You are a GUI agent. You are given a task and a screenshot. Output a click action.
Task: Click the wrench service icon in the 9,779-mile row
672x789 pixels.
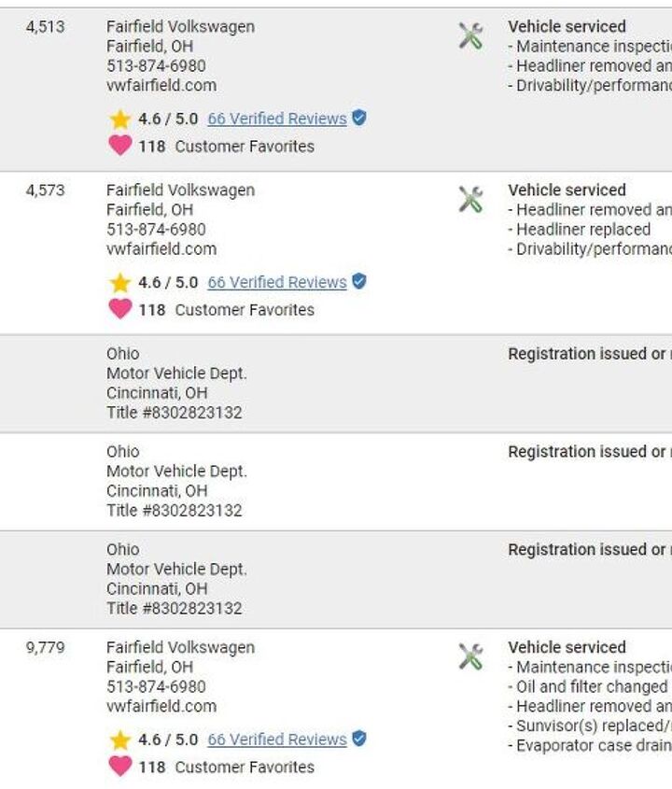tap(470, 657)
